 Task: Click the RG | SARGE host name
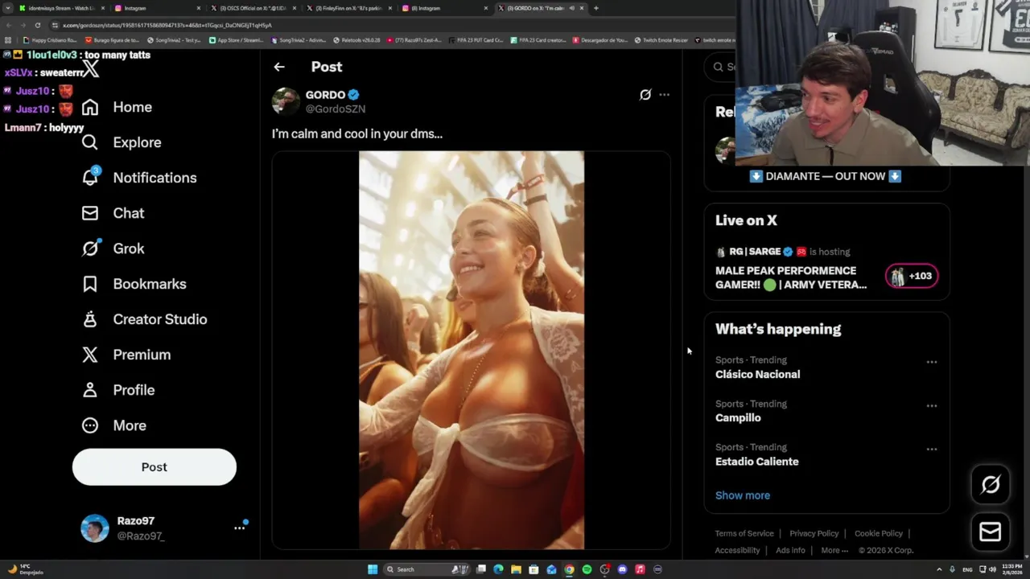(x=755, y=252)
